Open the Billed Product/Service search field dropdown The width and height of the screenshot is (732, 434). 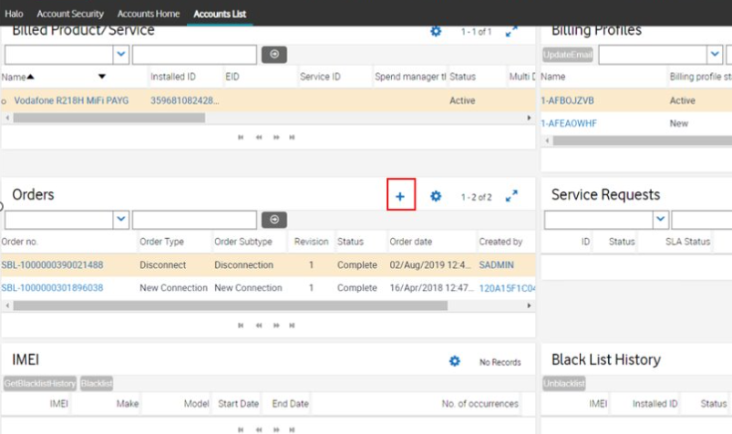(x=121, y=55)
